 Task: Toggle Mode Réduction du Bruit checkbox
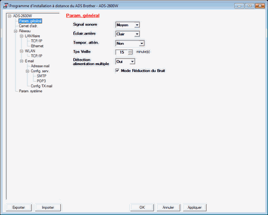pos(117,70)
